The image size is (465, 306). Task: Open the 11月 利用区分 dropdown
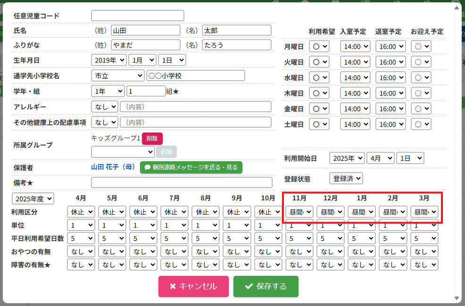(299, 212)
